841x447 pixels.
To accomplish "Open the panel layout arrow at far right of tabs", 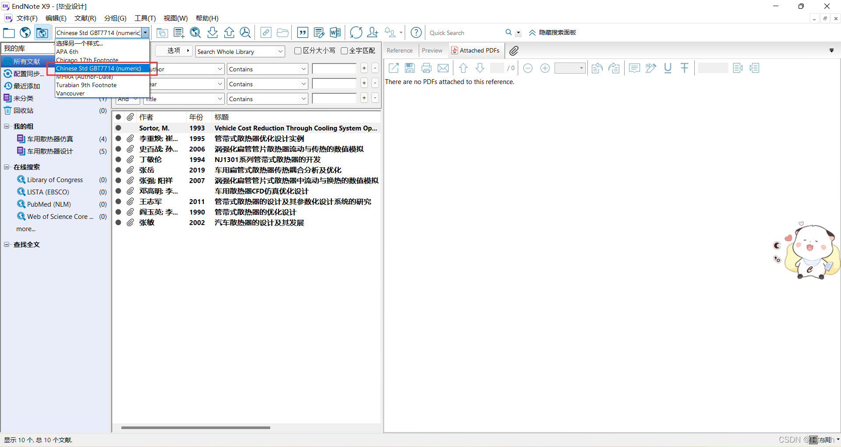I will [x=831, y=50].
